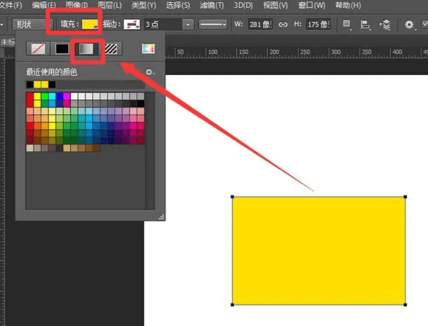The width and height of the screenshot is (428, 326).
Task: Open the path alignment icon
Action: (x=365, y=25)
